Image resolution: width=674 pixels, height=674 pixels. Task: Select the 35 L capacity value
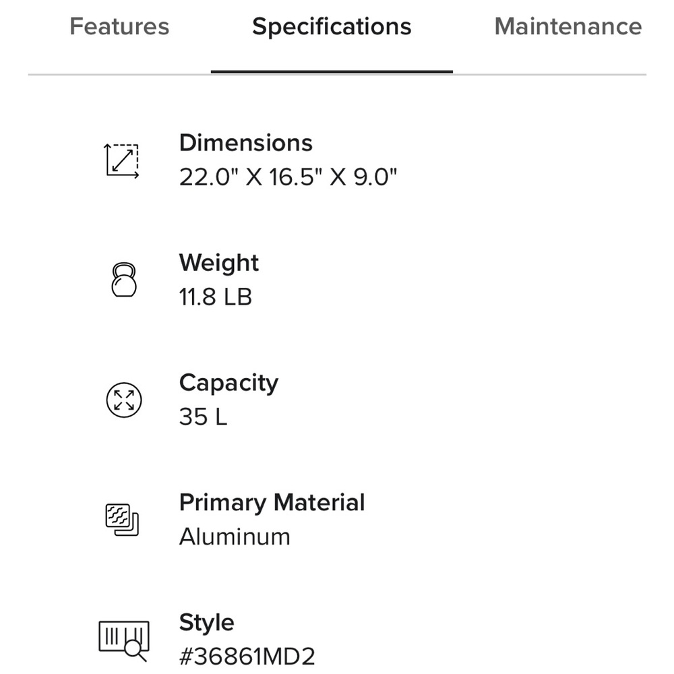pos(203,417)
